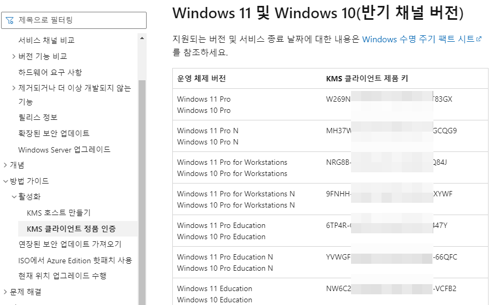Click external-link icon after 팩트 시트
The height and width of the screenshot is (305, 503).
pos(479,39)
